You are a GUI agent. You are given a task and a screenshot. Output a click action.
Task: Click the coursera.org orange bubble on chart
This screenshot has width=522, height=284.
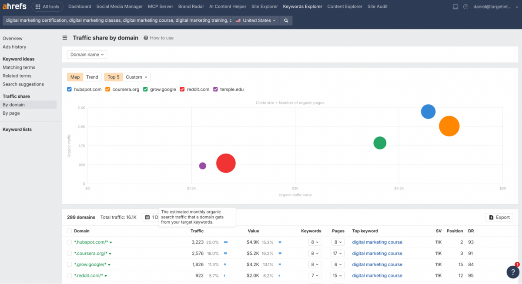(x=449, y=126)
